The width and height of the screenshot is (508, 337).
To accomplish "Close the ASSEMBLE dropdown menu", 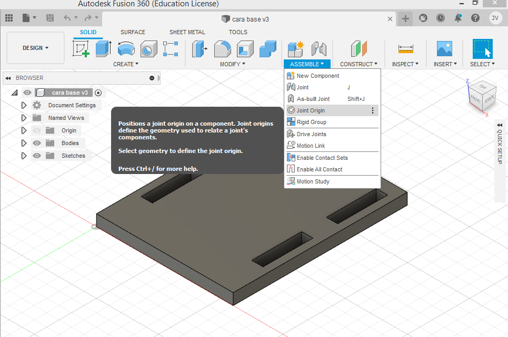I will coord(307,64).
